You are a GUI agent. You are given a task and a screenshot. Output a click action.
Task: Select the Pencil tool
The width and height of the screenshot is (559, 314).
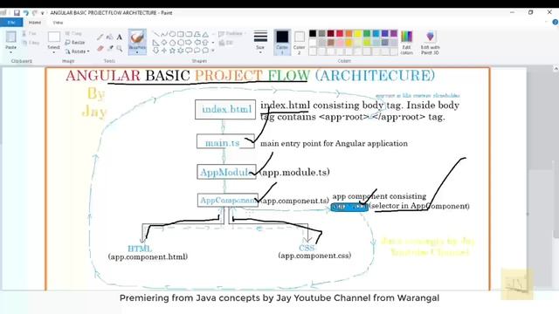[x=100, y=37]
